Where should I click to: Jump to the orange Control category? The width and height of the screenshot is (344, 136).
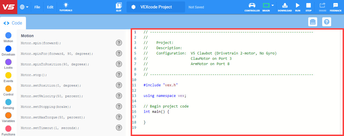click(x=8, y=89)
